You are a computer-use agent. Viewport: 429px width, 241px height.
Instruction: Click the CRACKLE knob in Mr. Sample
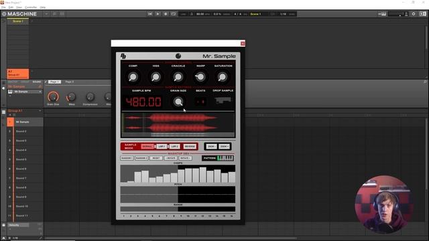(x=178, y=77)
